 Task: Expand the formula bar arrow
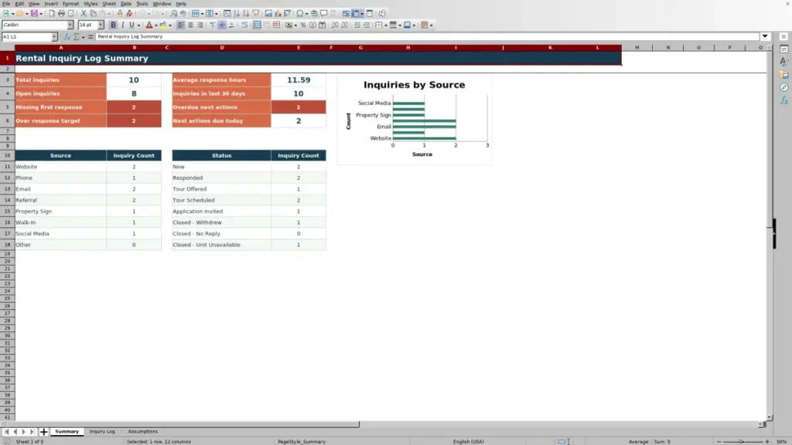pos(765,37)
